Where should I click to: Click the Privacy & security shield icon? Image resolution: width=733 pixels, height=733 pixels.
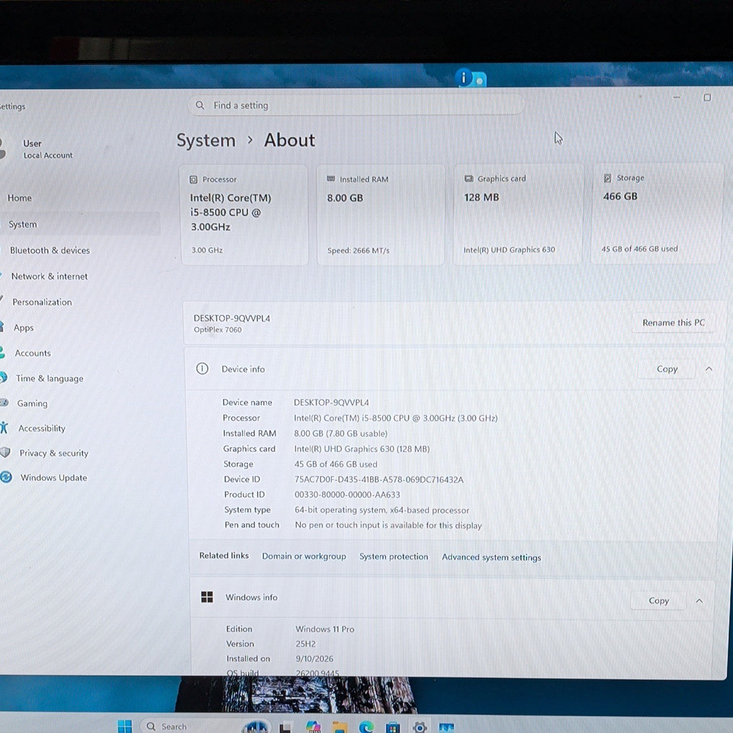5,453
